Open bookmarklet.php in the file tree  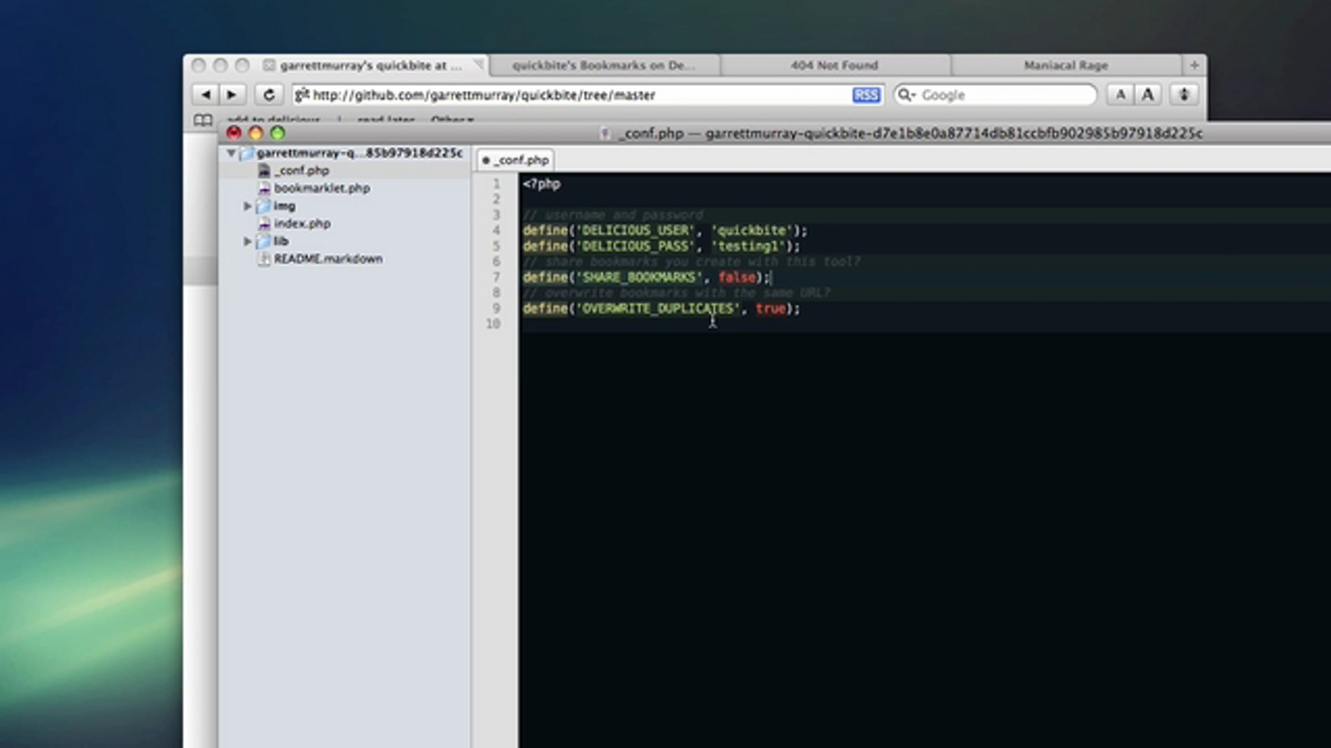tap(322, 188)
